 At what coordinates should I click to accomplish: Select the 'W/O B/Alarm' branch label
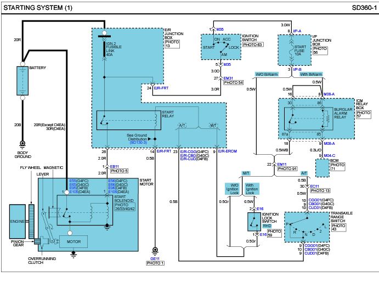click(267, 74)
